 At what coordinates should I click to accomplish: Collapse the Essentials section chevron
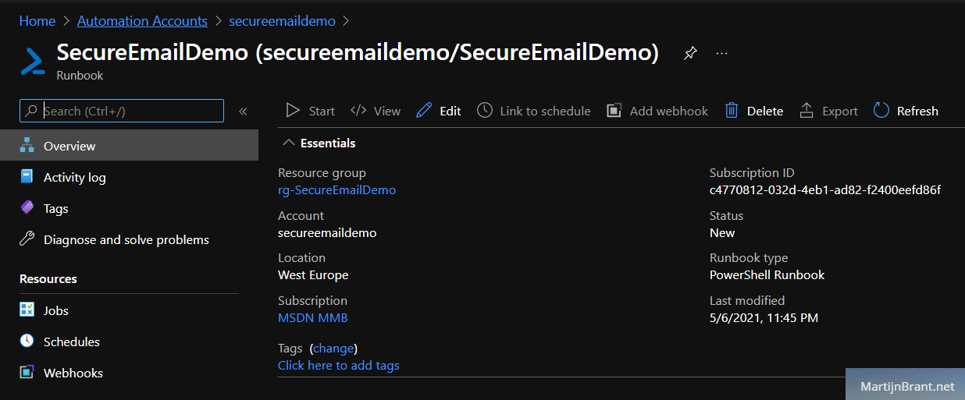point(289,143)
